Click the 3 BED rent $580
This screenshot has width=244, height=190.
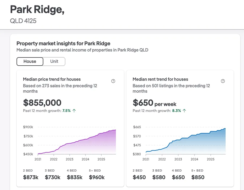click(x=159, y=177)
